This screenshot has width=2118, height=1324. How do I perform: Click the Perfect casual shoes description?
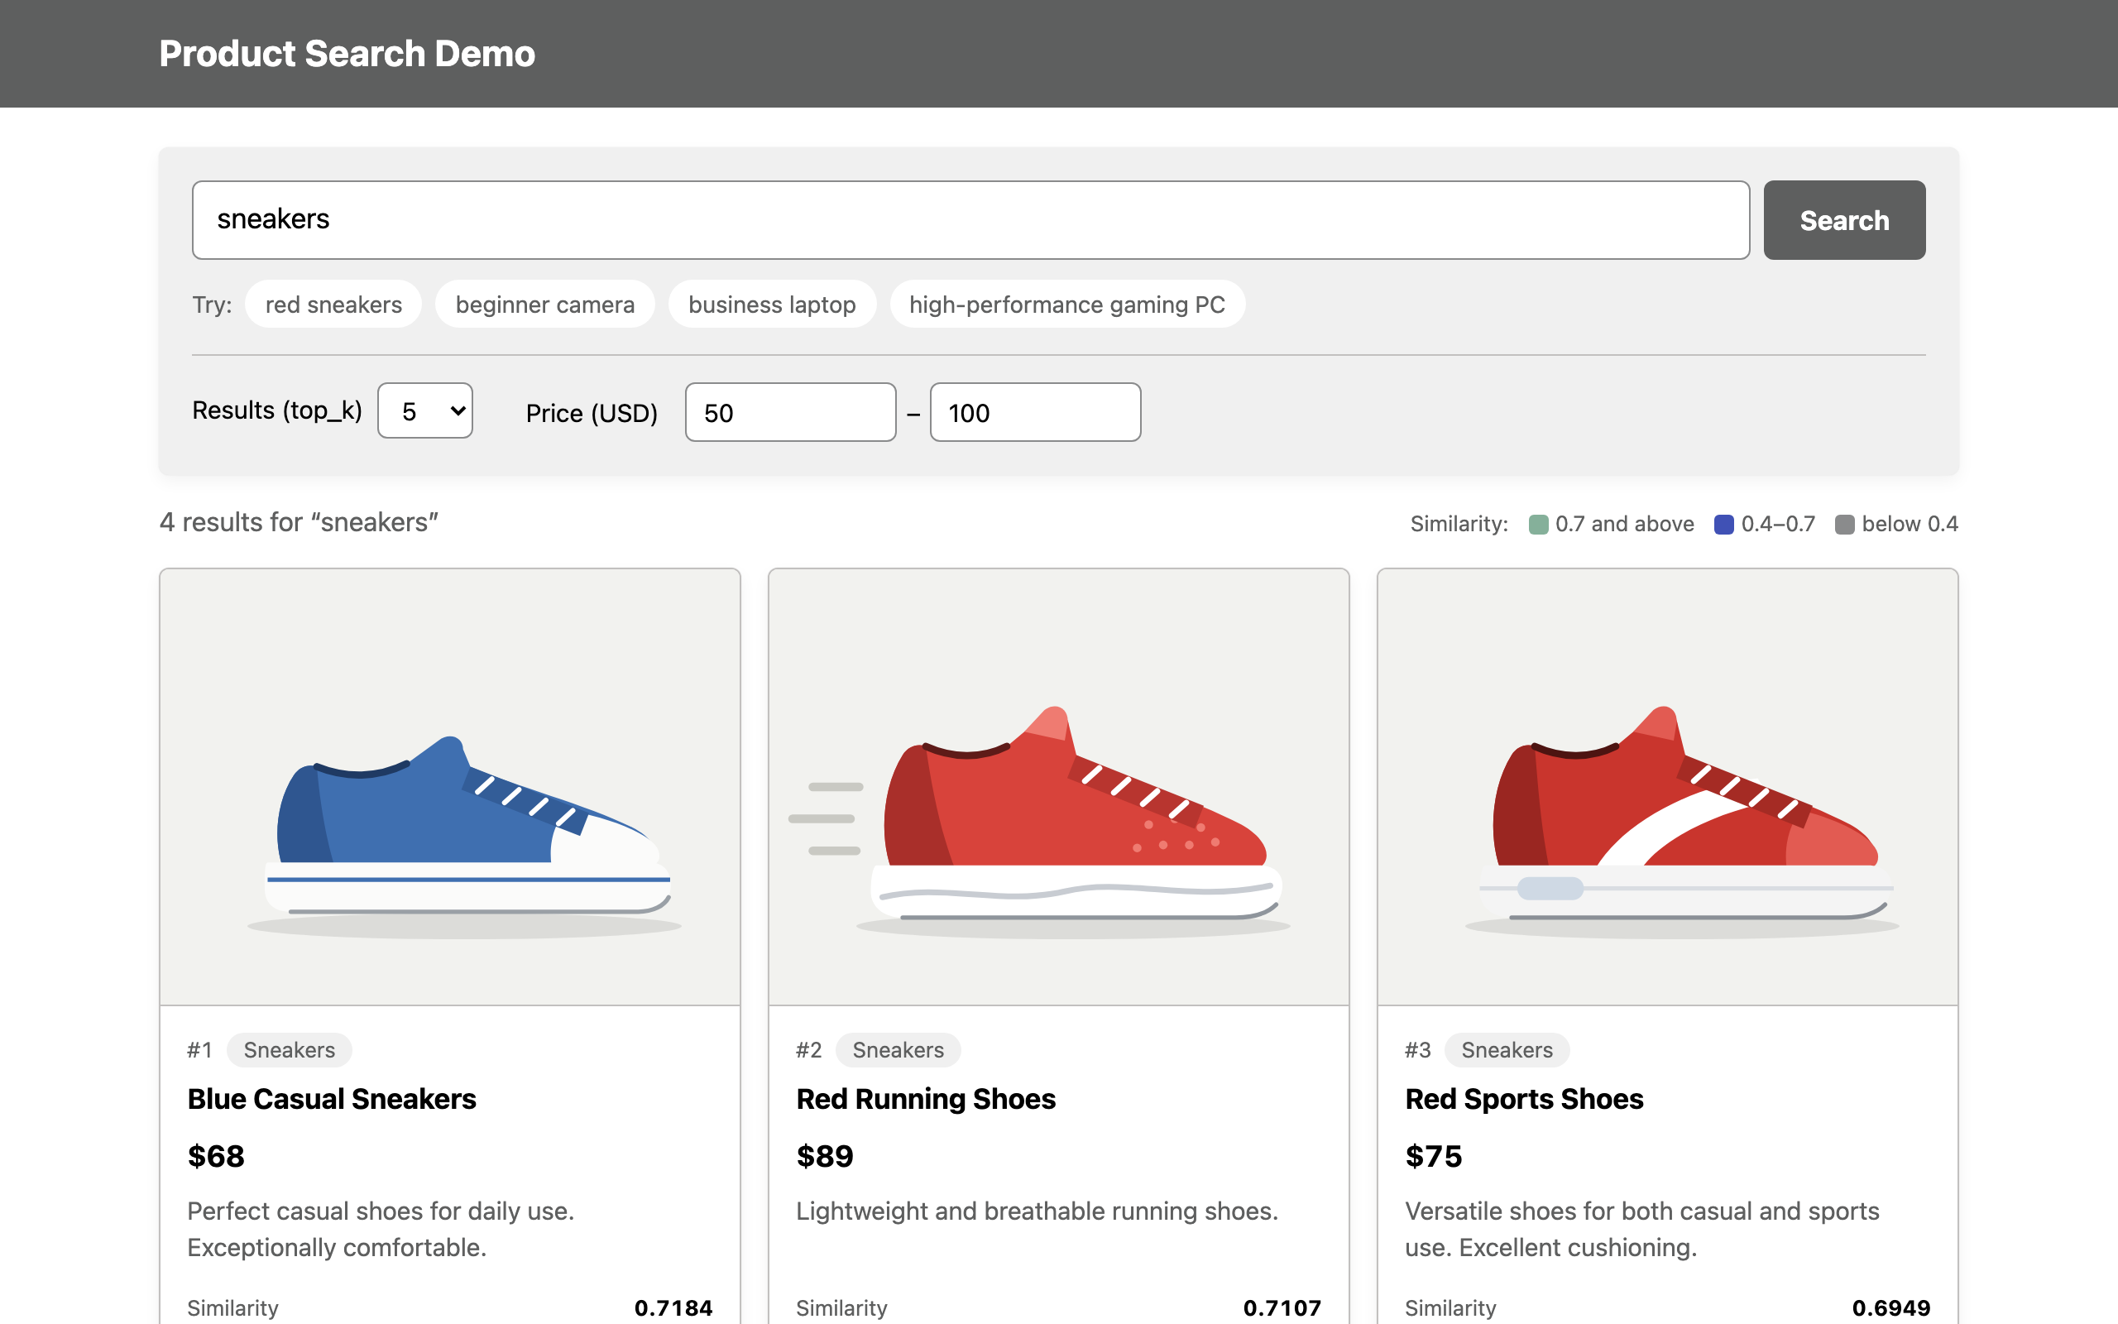tap(381, 1229)
